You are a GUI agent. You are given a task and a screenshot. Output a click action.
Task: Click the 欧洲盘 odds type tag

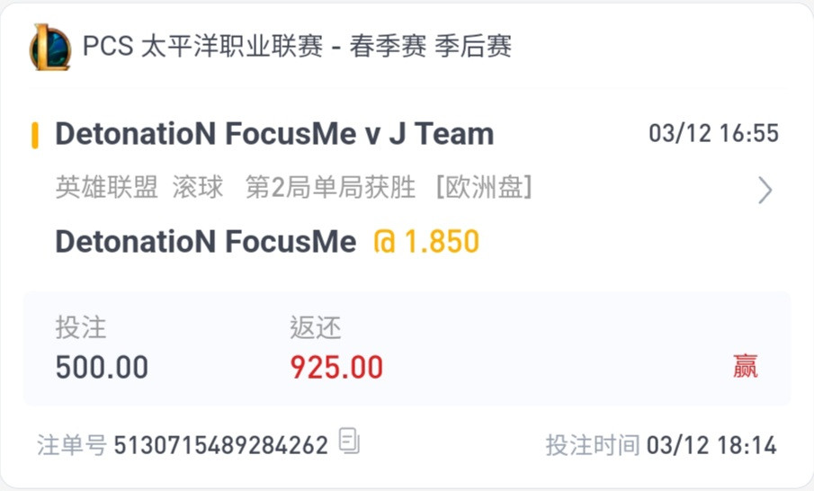pos(484,187)
